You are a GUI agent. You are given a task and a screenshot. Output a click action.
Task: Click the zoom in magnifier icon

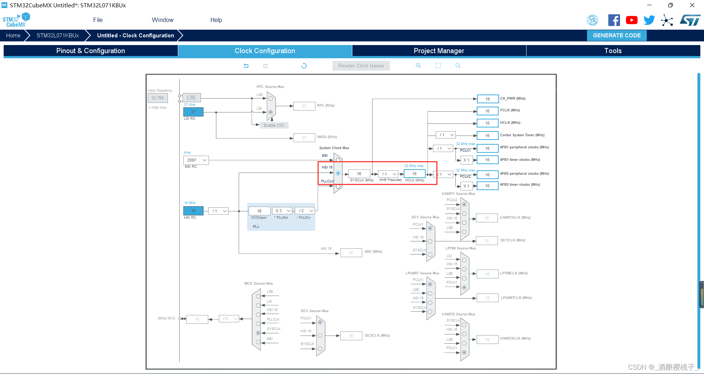click(x=418, y=66)
